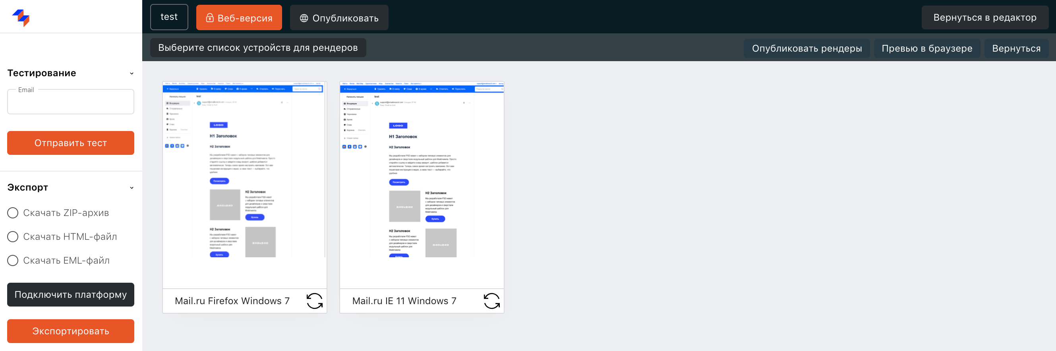Screen dimensions: 1056x351
Task: Click the Mail.ru Firefox Windows 7 label
Action: pos(232,301)
